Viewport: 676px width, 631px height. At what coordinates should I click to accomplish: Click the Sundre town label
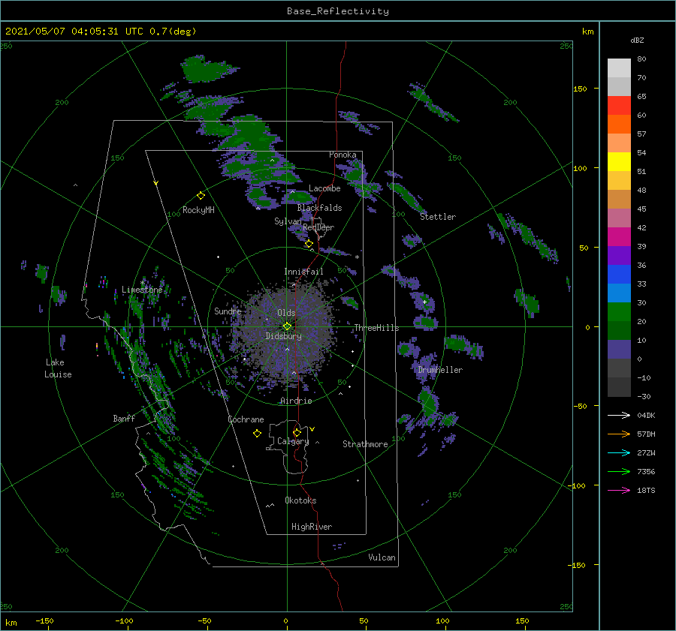click(228, 311)
